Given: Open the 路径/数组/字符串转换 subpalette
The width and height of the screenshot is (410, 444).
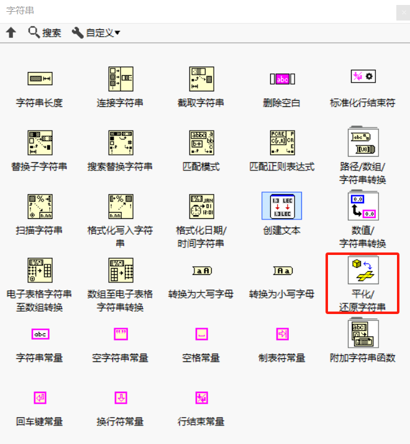Looking at the screenshot, I should pyautogui.click(x=363, y=142).
